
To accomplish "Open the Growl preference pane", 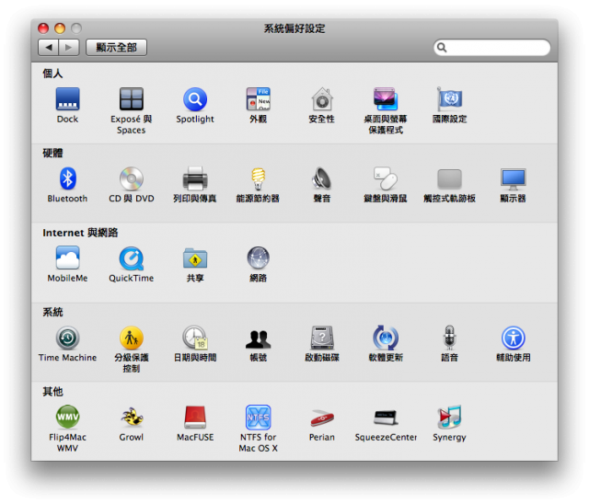I will pos(131,418).
